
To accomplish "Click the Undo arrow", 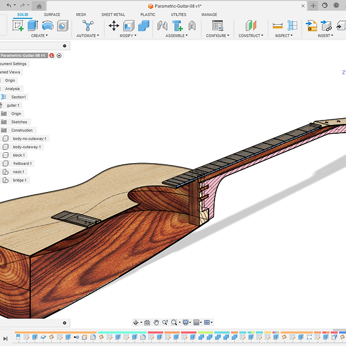I will (x=9, y=5).
